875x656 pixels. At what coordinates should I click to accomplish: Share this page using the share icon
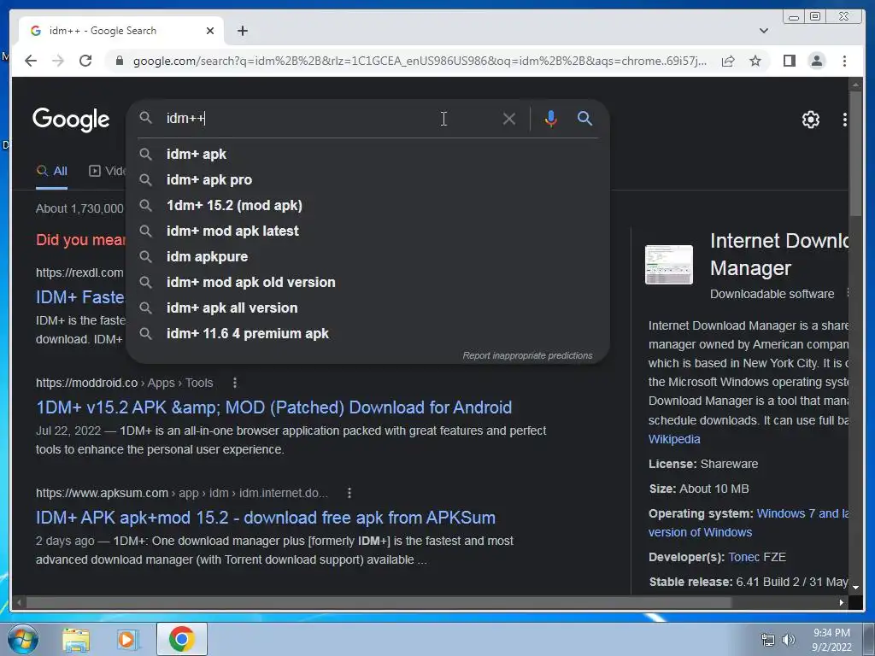pos(728,61)
